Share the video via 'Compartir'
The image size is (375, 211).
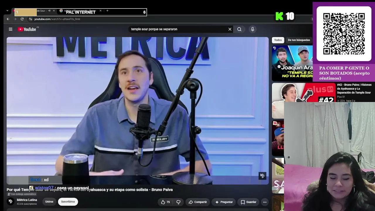198,202
